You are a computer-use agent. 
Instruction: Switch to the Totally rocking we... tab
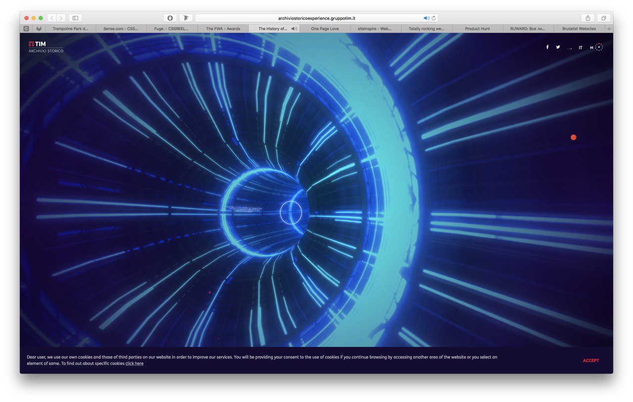pyautogui.click(x=427, y=29)
